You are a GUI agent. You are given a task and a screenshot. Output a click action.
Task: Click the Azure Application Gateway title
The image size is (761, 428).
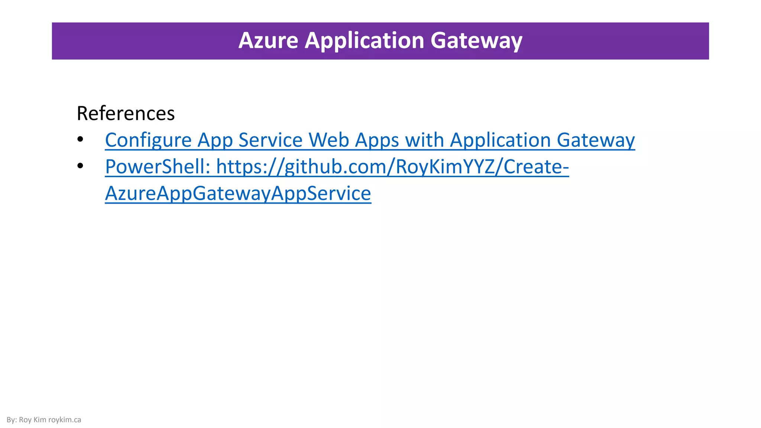pyautogui.click(x=380, y=40)
